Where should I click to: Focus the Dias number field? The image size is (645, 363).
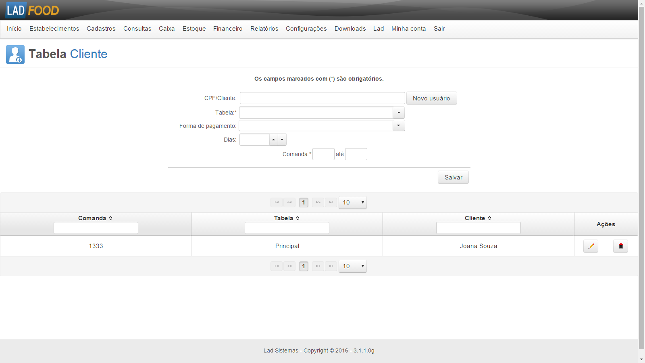pyautogui.click(x=254, y=140)
